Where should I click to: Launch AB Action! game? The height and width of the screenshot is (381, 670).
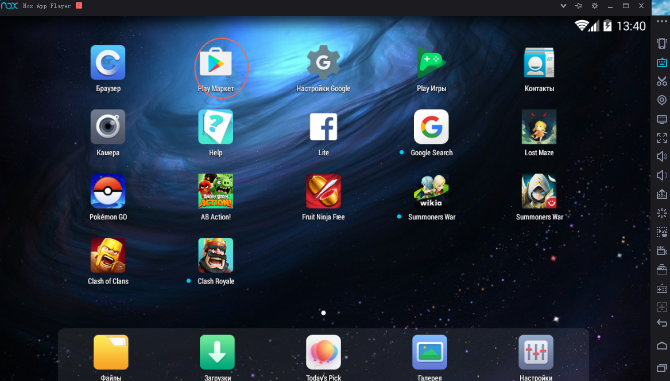[216, 191]
